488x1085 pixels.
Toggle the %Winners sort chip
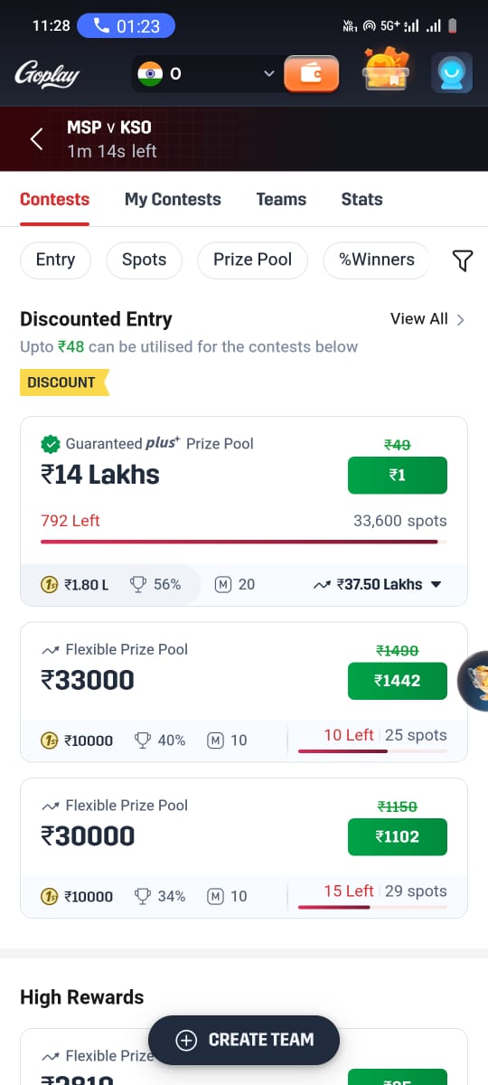pos(377,259)
